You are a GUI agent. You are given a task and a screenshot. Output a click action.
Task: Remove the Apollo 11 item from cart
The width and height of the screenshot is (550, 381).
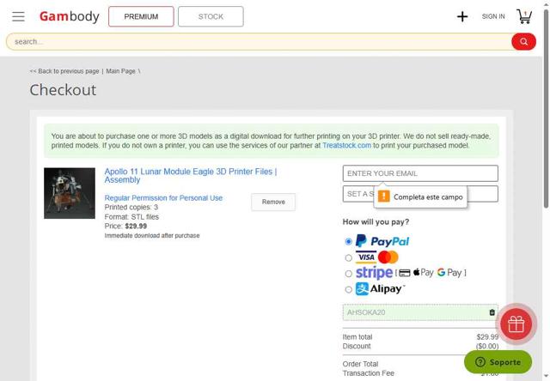273,202
